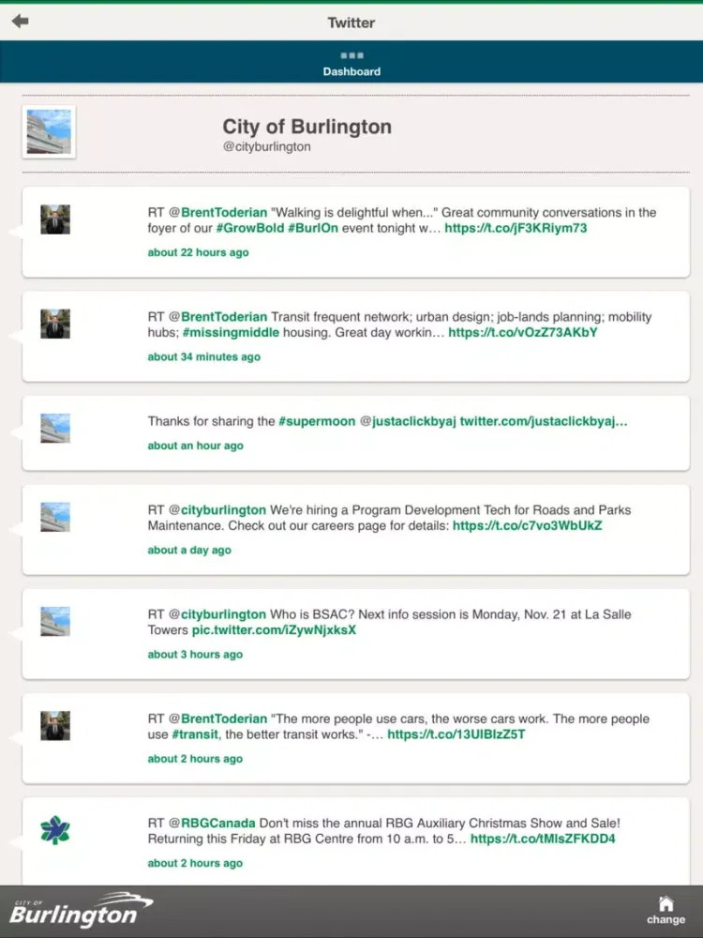Tap avatar on the BSAC info session tweet

[x=55, y=622]
